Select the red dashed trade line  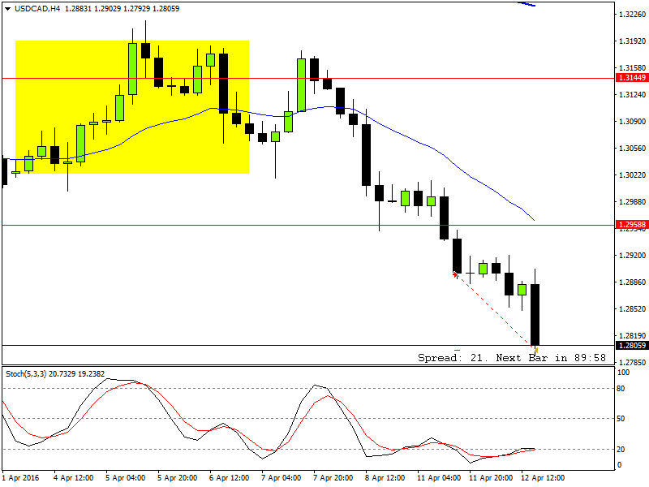[x=494, y=310]
